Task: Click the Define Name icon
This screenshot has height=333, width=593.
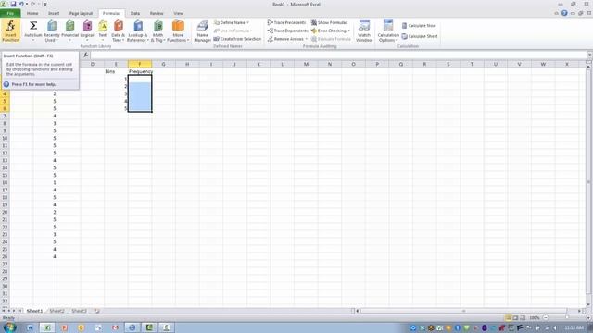Action: pyautogui.click(x=217, y=22)
